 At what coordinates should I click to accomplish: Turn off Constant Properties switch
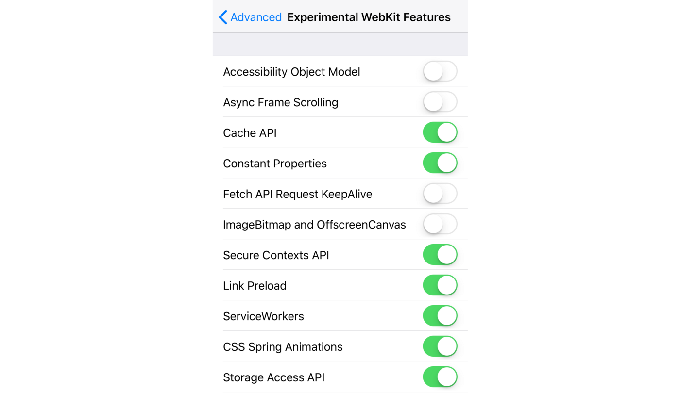tap(440, 163)
